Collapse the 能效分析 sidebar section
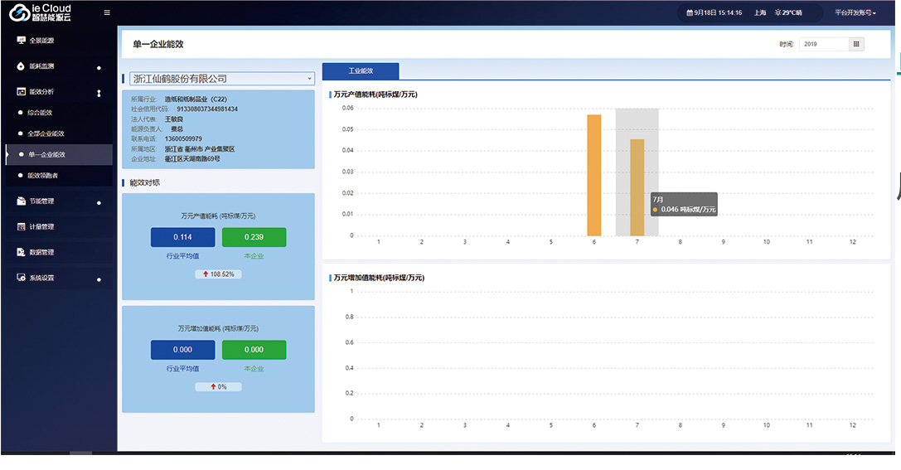 click(99, 93)
